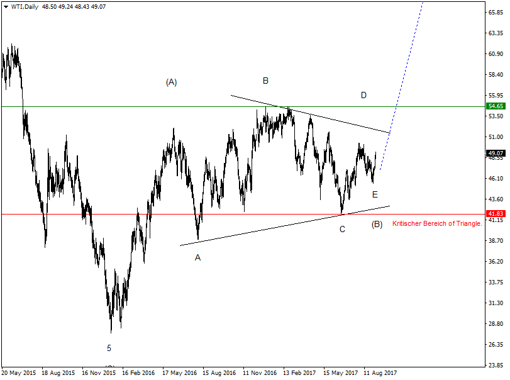The image size is (510, 380).
Task: Click the wave label A at the triangle base
Action: point(197,256)
